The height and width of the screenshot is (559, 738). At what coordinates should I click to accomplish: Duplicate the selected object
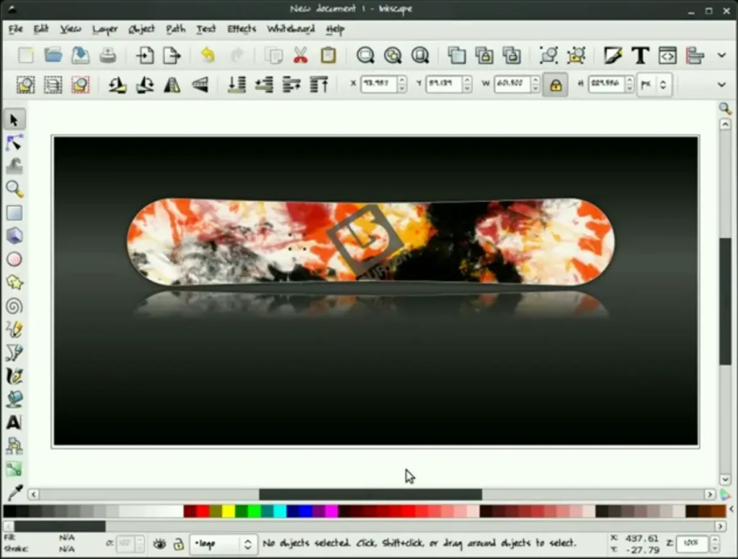coord(456,56)
